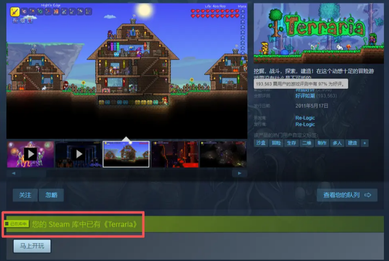
Task: Select the 沙盒 tag
Action: click(x=261, y=143)
